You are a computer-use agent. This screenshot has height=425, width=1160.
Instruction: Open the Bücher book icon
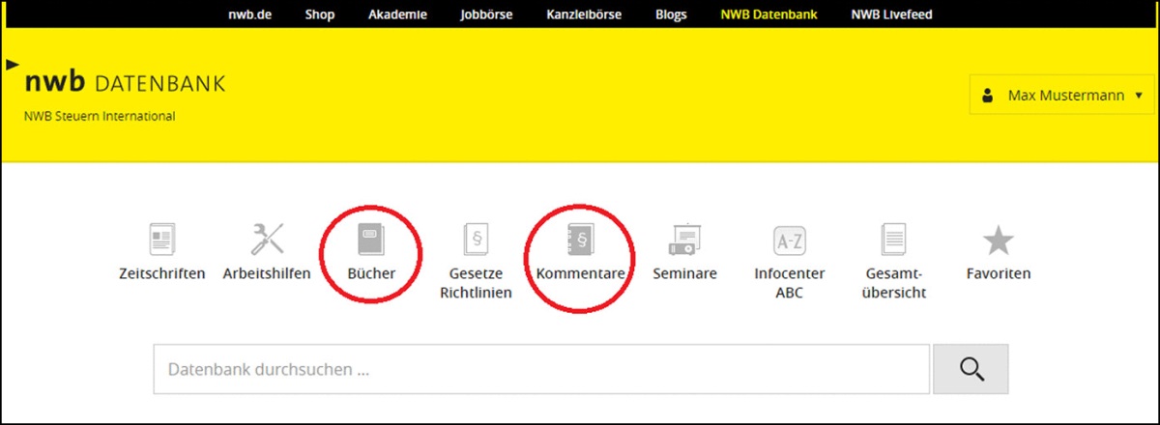click(x=371, y=240)
